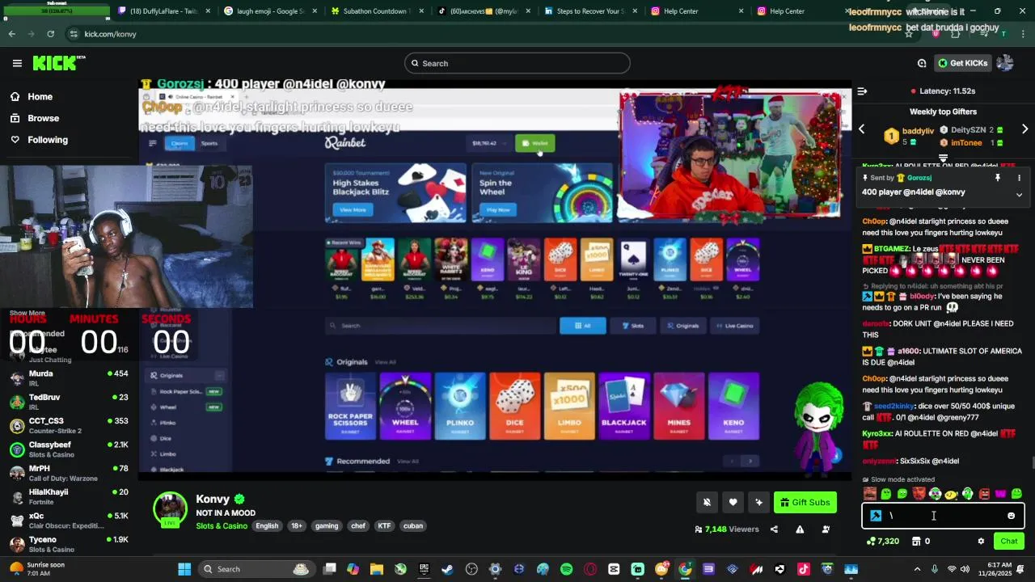Click the address bar kick.com/konvy
The width and height of the screenshot is (1035, 582).
pyautogui.click(x=111, y=34)
